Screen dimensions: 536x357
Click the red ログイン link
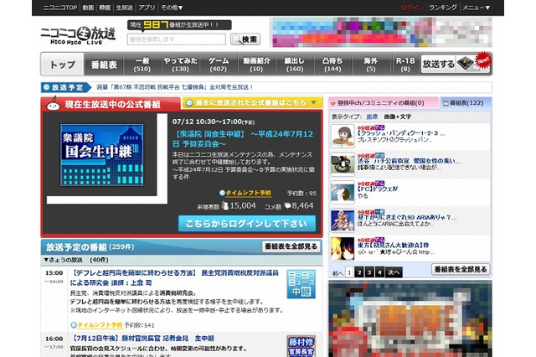412,8
